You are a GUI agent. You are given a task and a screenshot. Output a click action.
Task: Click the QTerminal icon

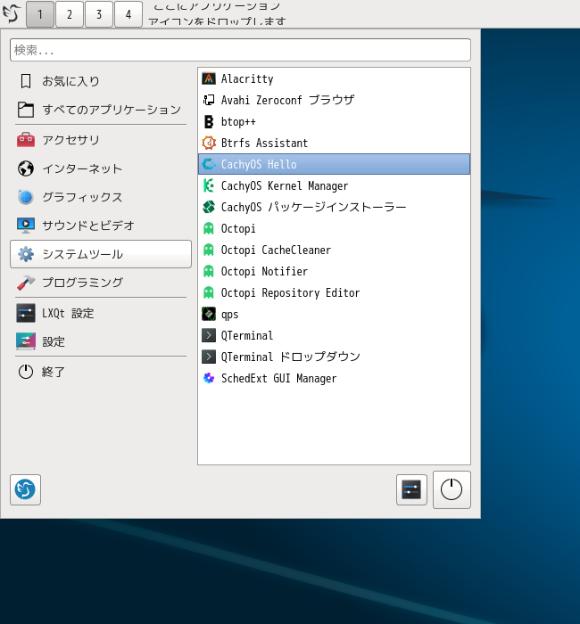(209, 335)
